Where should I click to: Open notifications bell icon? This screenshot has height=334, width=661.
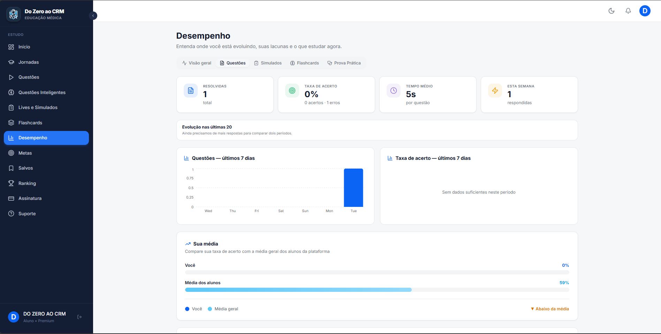(628, 11)
